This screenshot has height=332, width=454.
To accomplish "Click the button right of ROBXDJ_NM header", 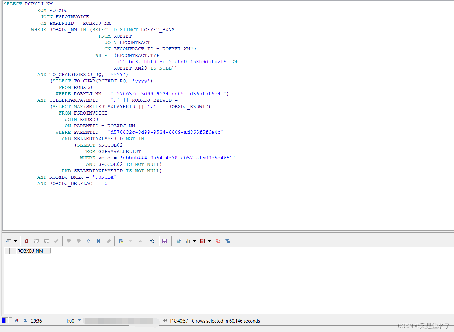I will 48,251.
